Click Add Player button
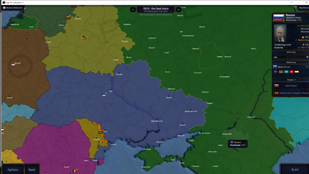The image size is (309, 174). pos(291,86)
